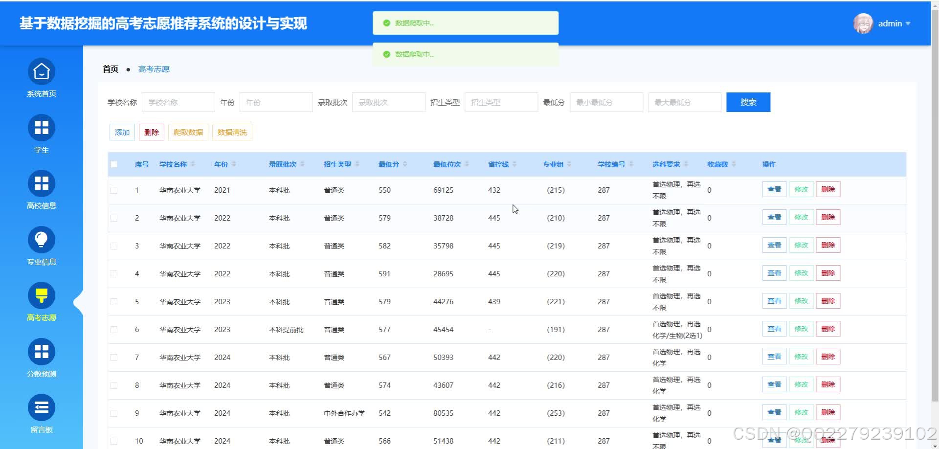Click the 搜索 search button

(x=748, y=102)
